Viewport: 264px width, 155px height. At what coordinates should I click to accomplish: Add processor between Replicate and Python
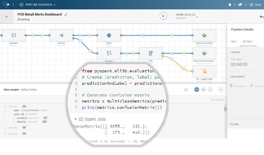coord(90,35)
